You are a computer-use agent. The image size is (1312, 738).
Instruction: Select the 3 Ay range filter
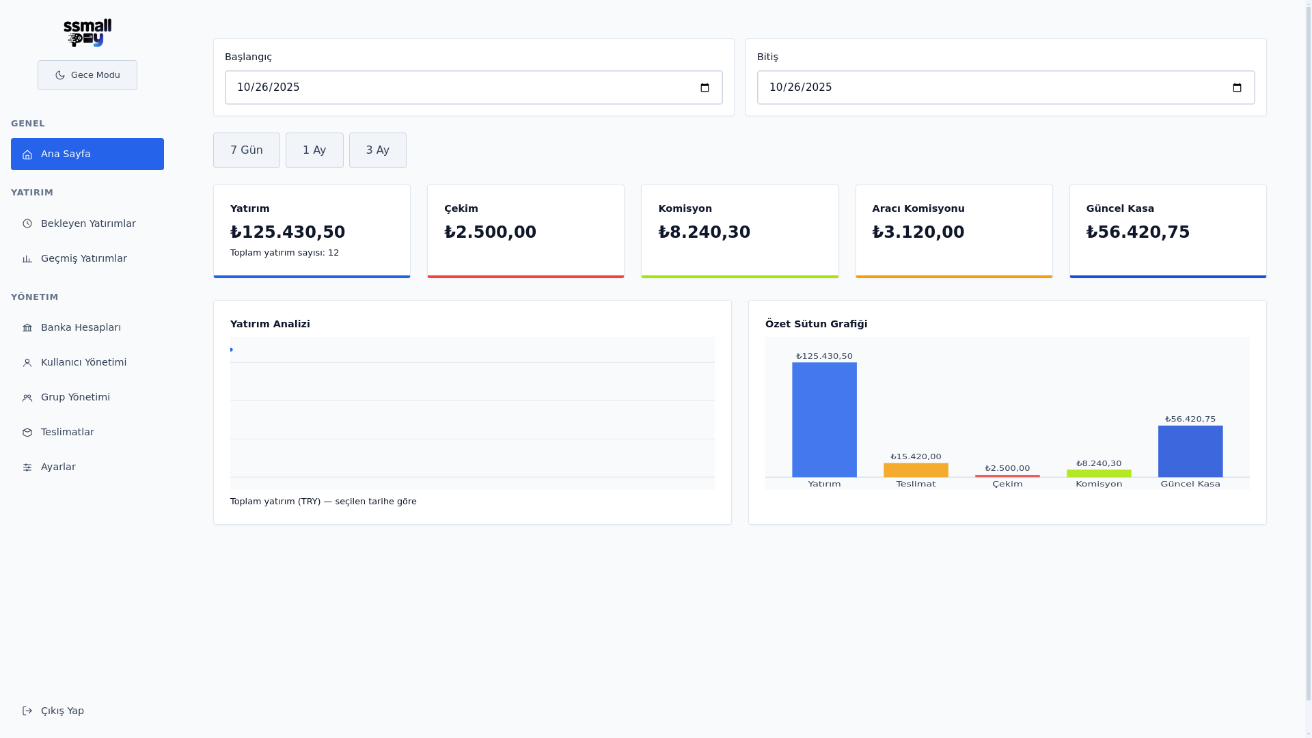click(377, 150)
